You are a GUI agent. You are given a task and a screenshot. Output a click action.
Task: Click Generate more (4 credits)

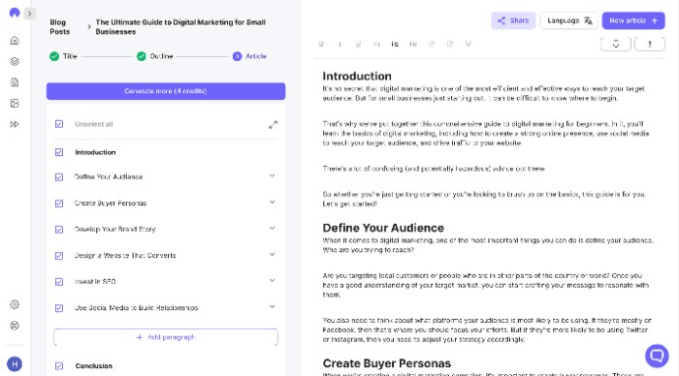[166, 91]
